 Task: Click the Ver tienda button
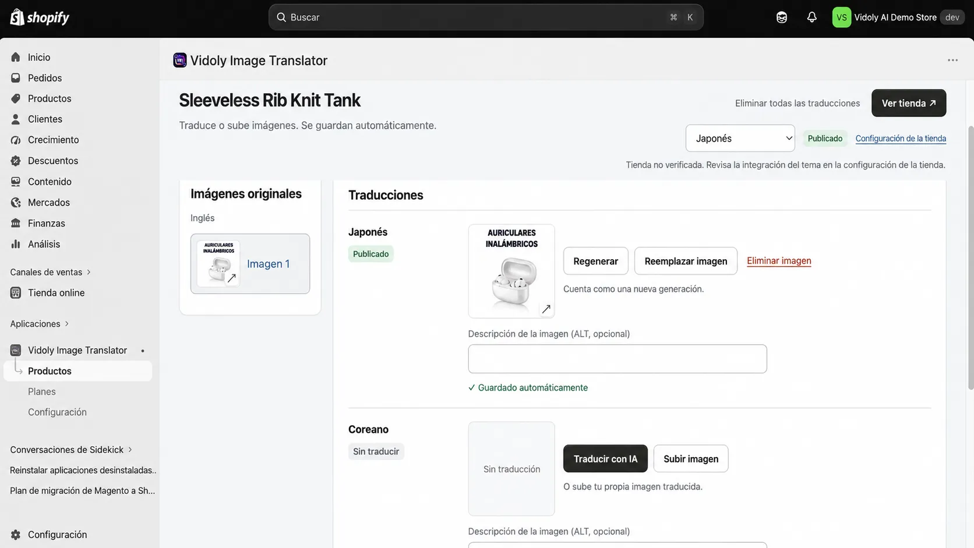[909, 103]
